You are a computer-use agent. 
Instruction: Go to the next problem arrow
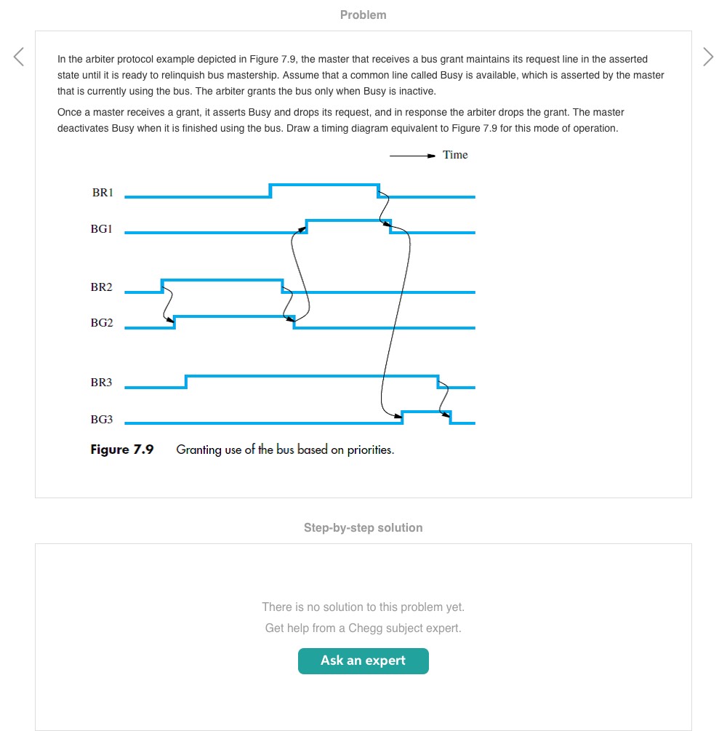tap(708, 57)
